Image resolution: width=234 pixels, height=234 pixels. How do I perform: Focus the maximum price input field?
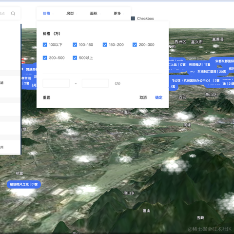click(95, 83)
